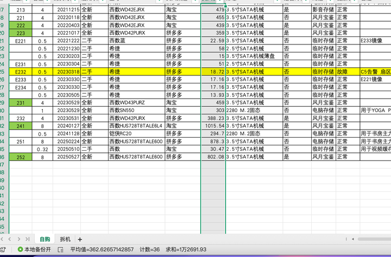Select the price cell 30.47
This screenshot has height=257, width=391.
213,149
